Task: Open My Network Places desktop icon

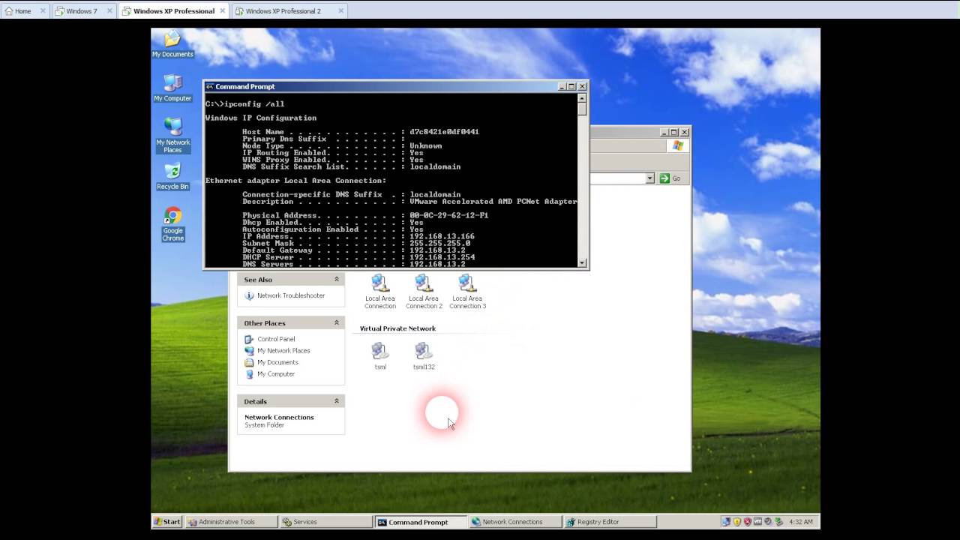Action: (172, 136)
